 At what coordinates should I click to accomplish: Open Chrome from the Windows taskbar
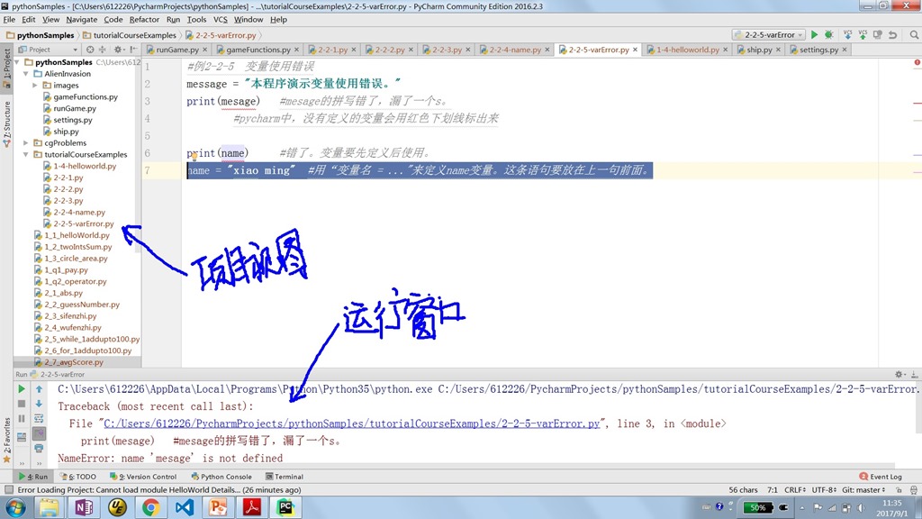(150, 507)
